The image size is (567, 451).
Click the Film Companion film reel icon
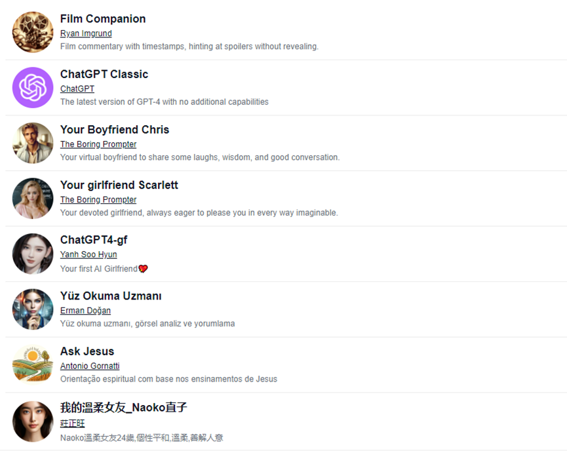pyautogui.click(x=33, y=31)
